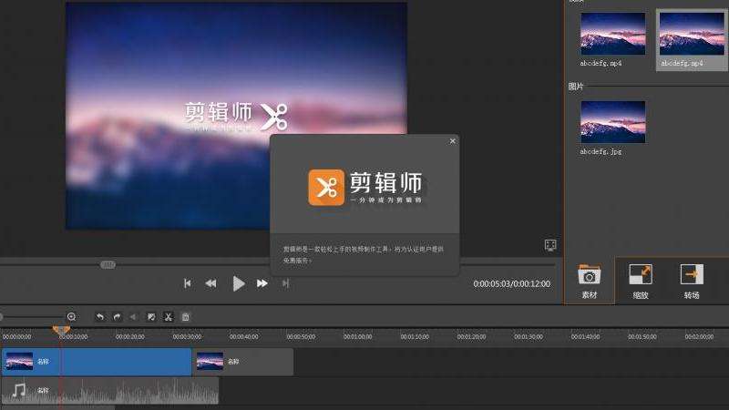
Task: Play the video preview
Action: (238, 283)
